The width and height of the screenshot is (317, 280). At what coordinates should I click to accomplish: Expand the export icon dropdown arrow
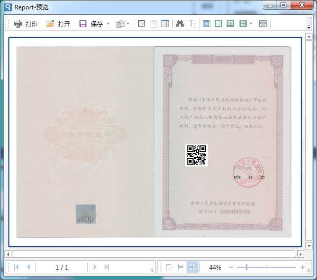click(x=128, y=23)
